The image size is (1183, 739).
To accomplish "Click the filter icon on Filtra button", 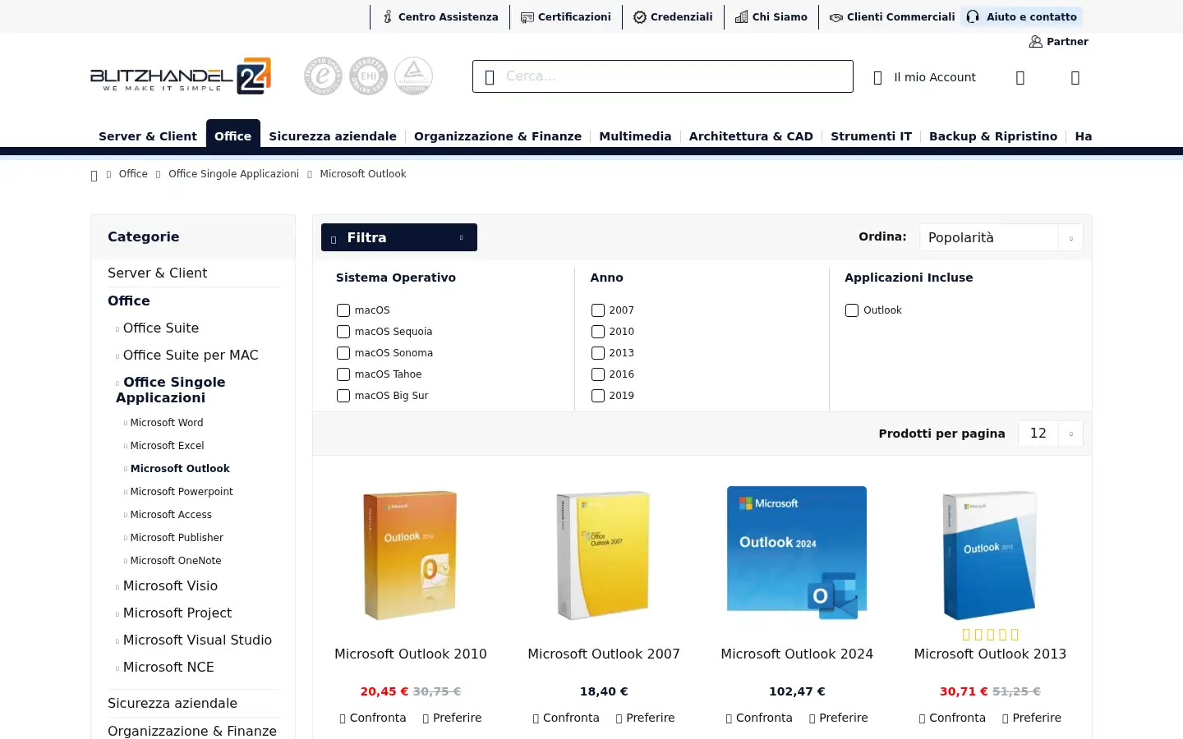I will coord(334,239).
